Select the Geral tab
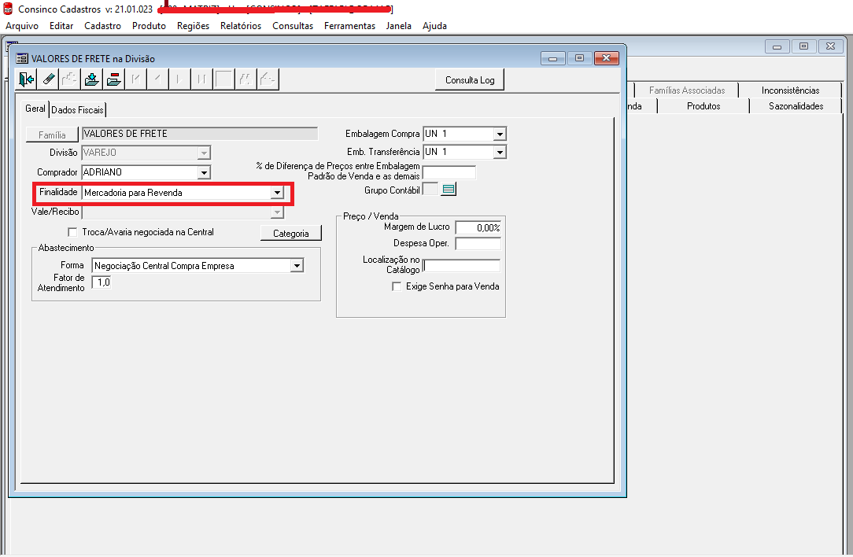 pos(35,109)
